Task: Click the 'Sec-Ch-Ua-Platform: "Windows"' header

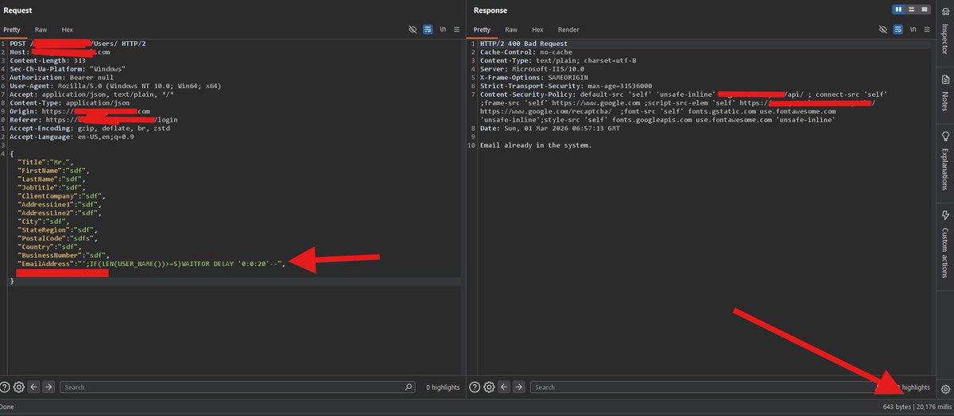Action: [68, 69]
